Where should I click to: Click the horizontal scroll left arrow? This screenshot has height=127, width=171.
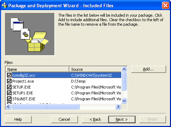(x=8, y=107)
